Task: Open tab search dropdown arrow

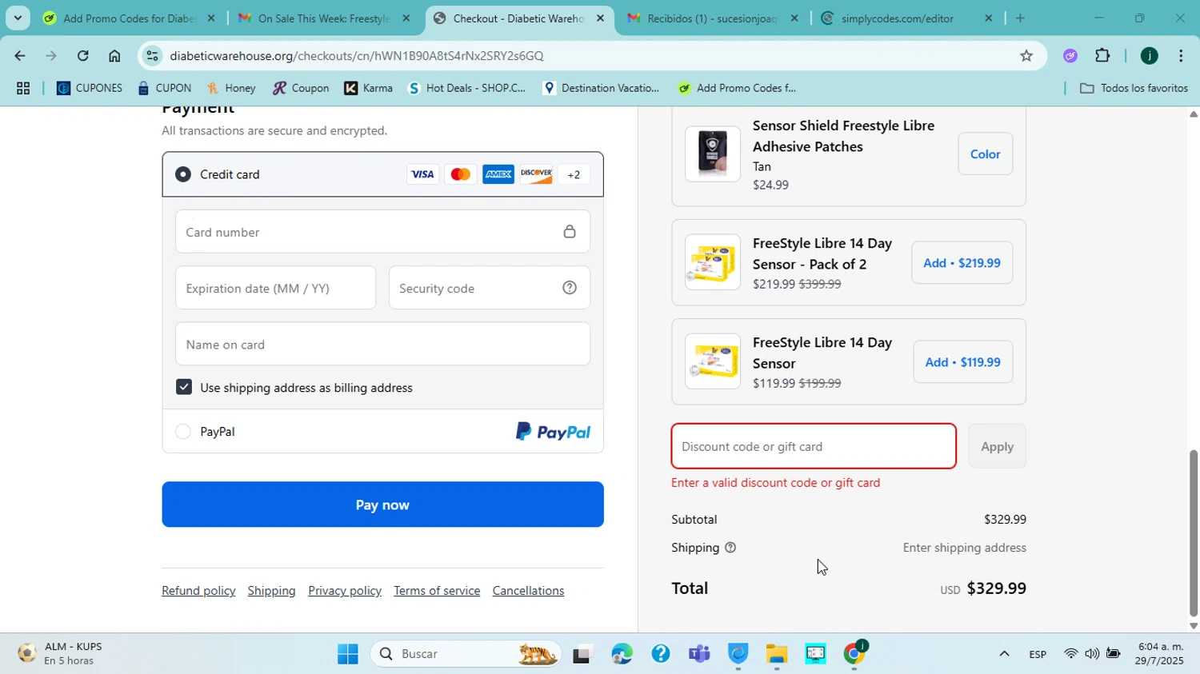Action: [18, 18]
